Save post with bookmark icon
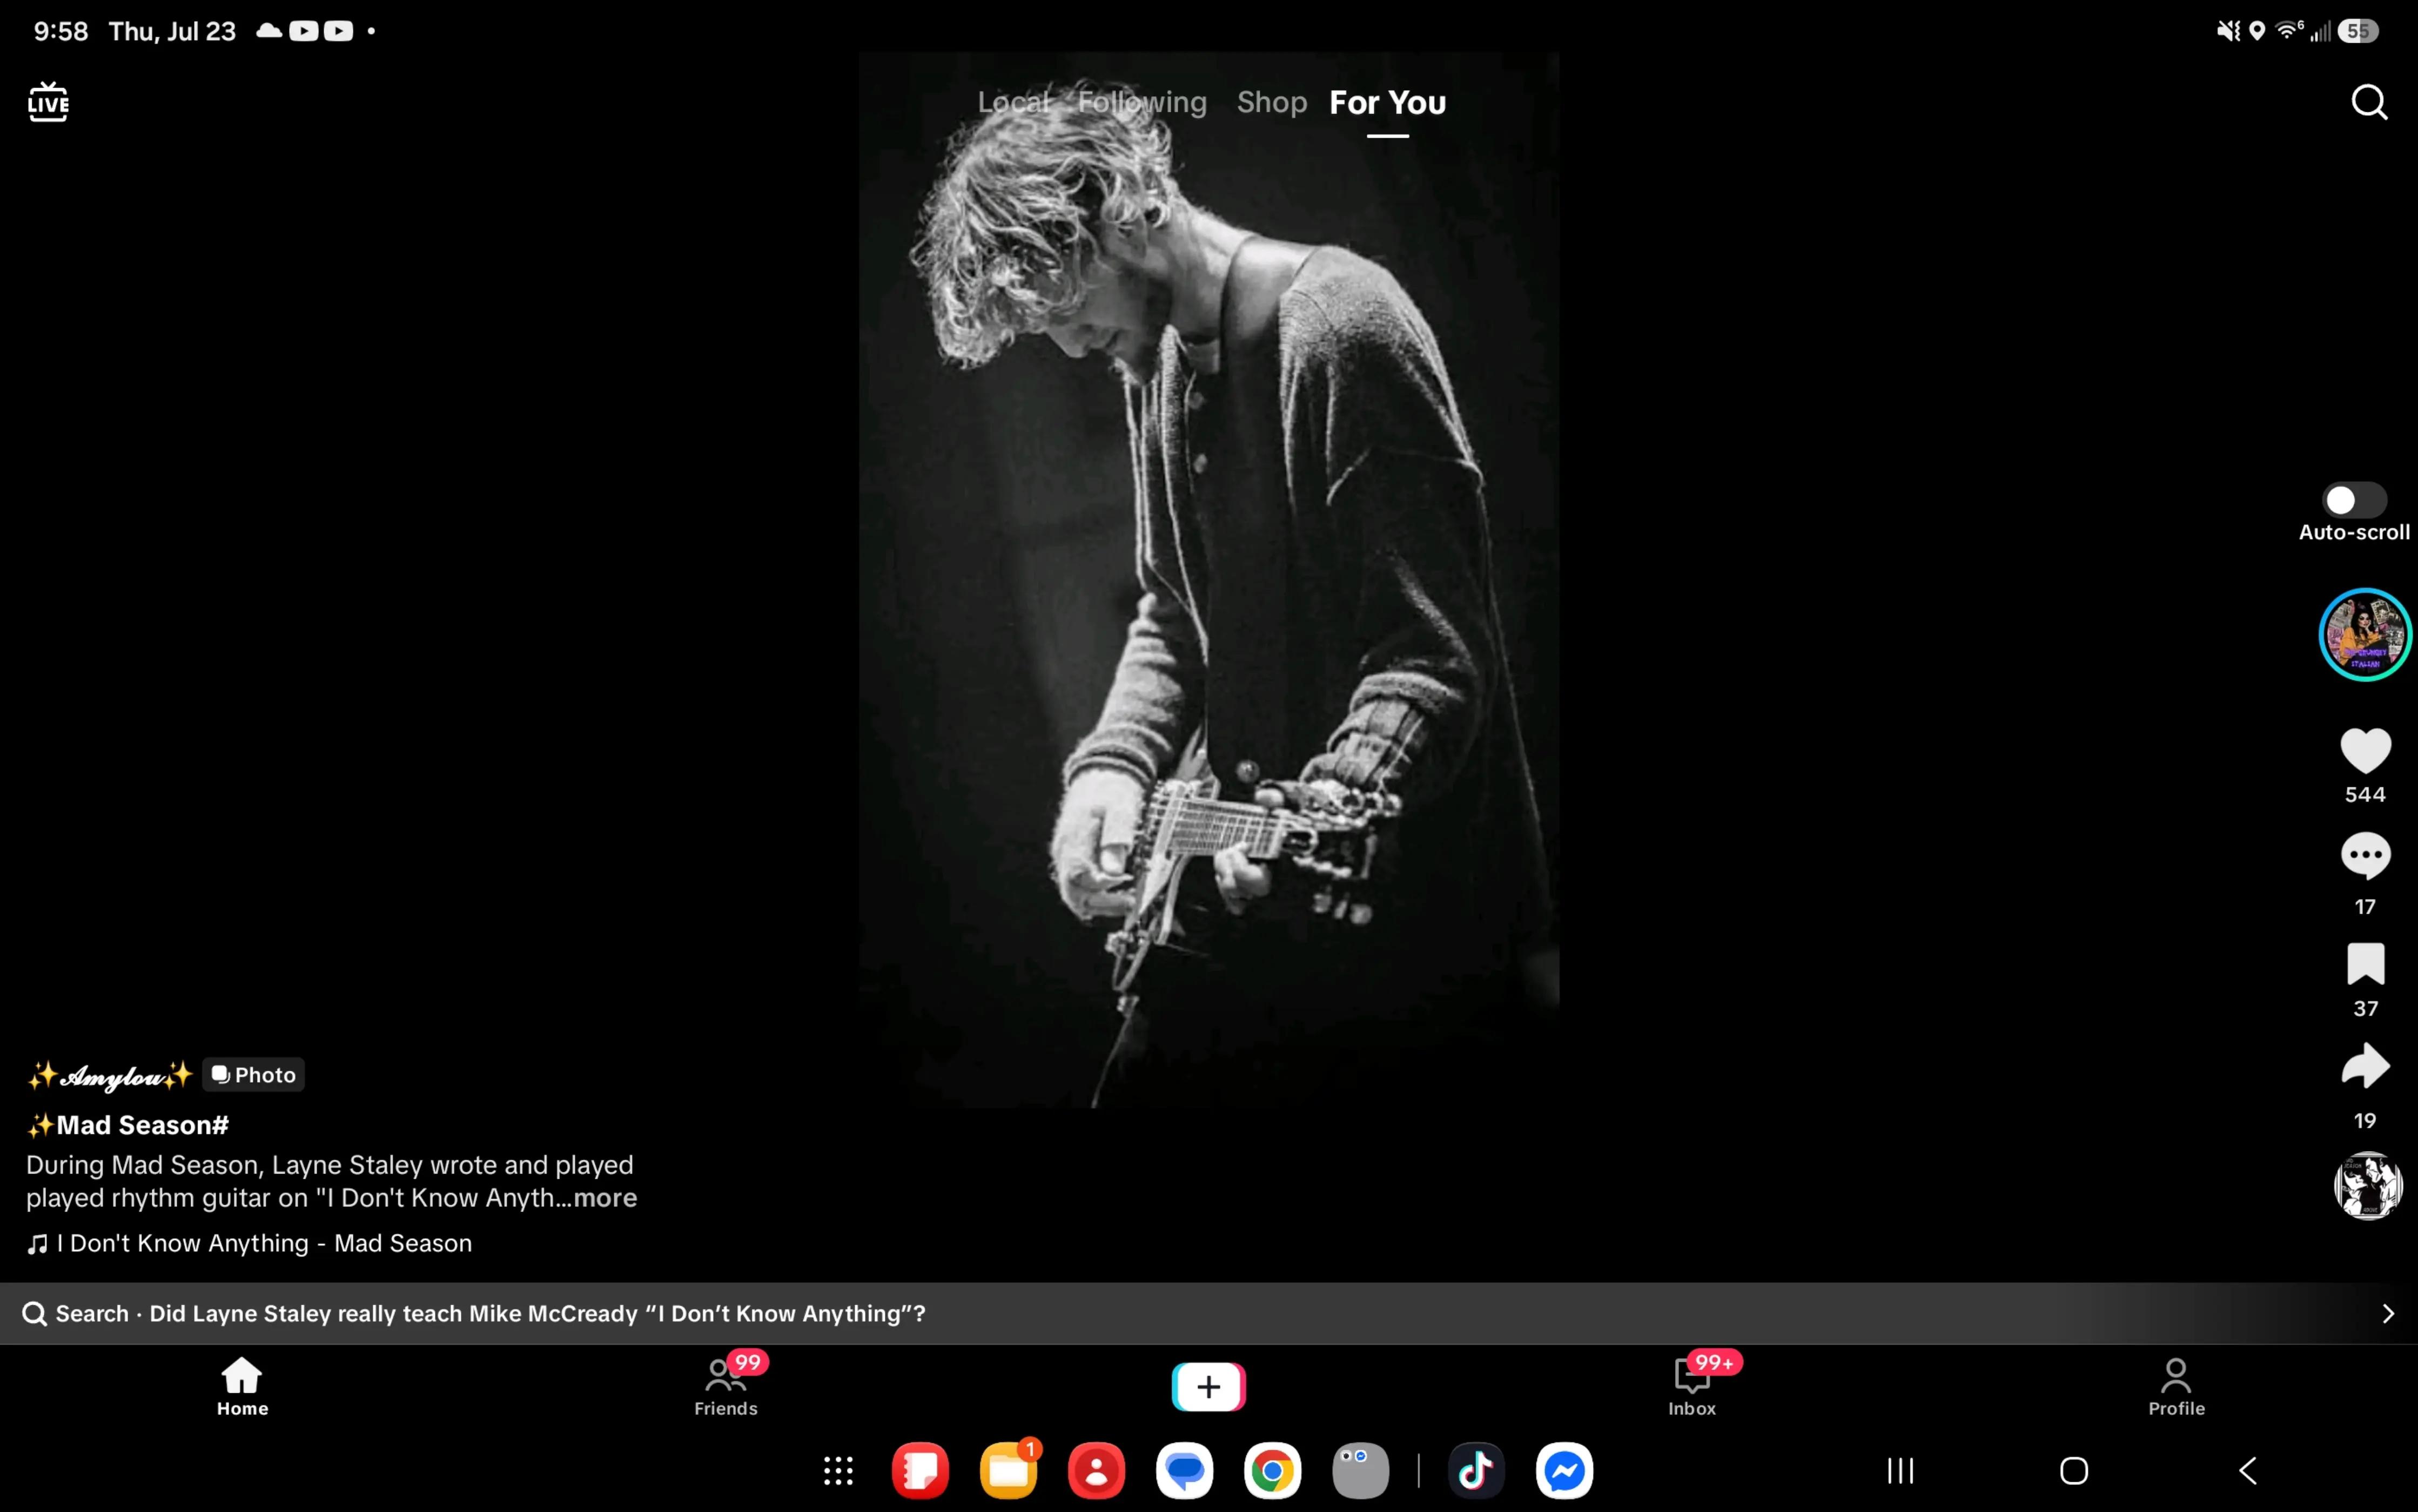The width and height of the screenshot is (2418, 1512). [x=2365, y=964]
